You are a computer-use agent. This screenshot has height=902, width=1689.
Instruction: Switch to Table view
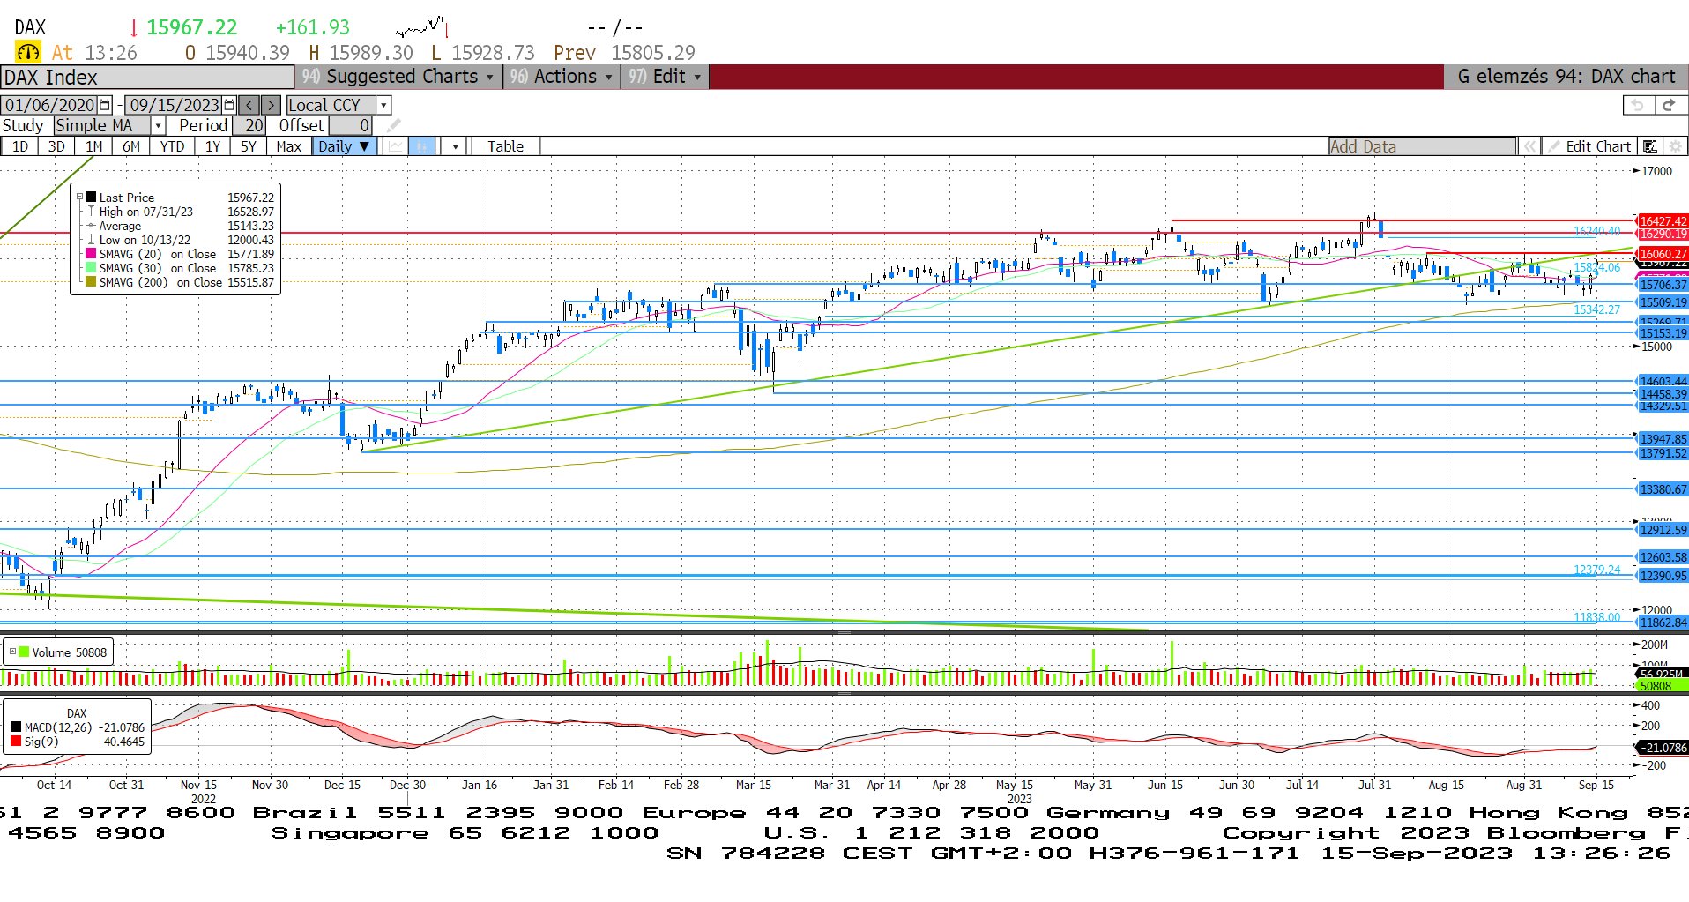pos(505,146)
